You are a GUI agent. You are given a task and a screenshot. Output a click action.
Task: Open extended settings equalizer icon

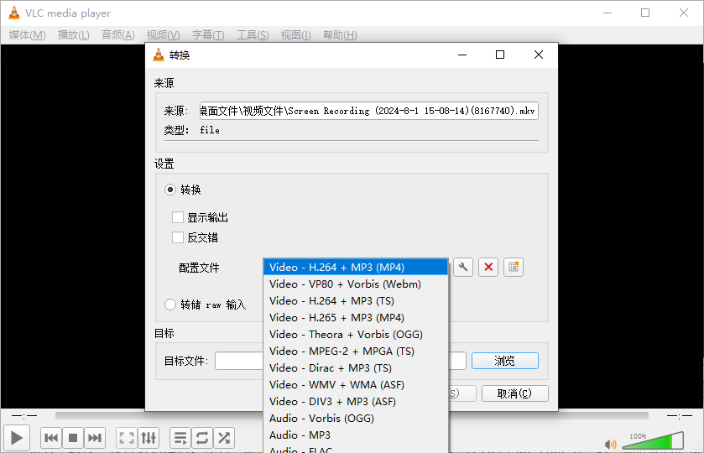[149, 438]
